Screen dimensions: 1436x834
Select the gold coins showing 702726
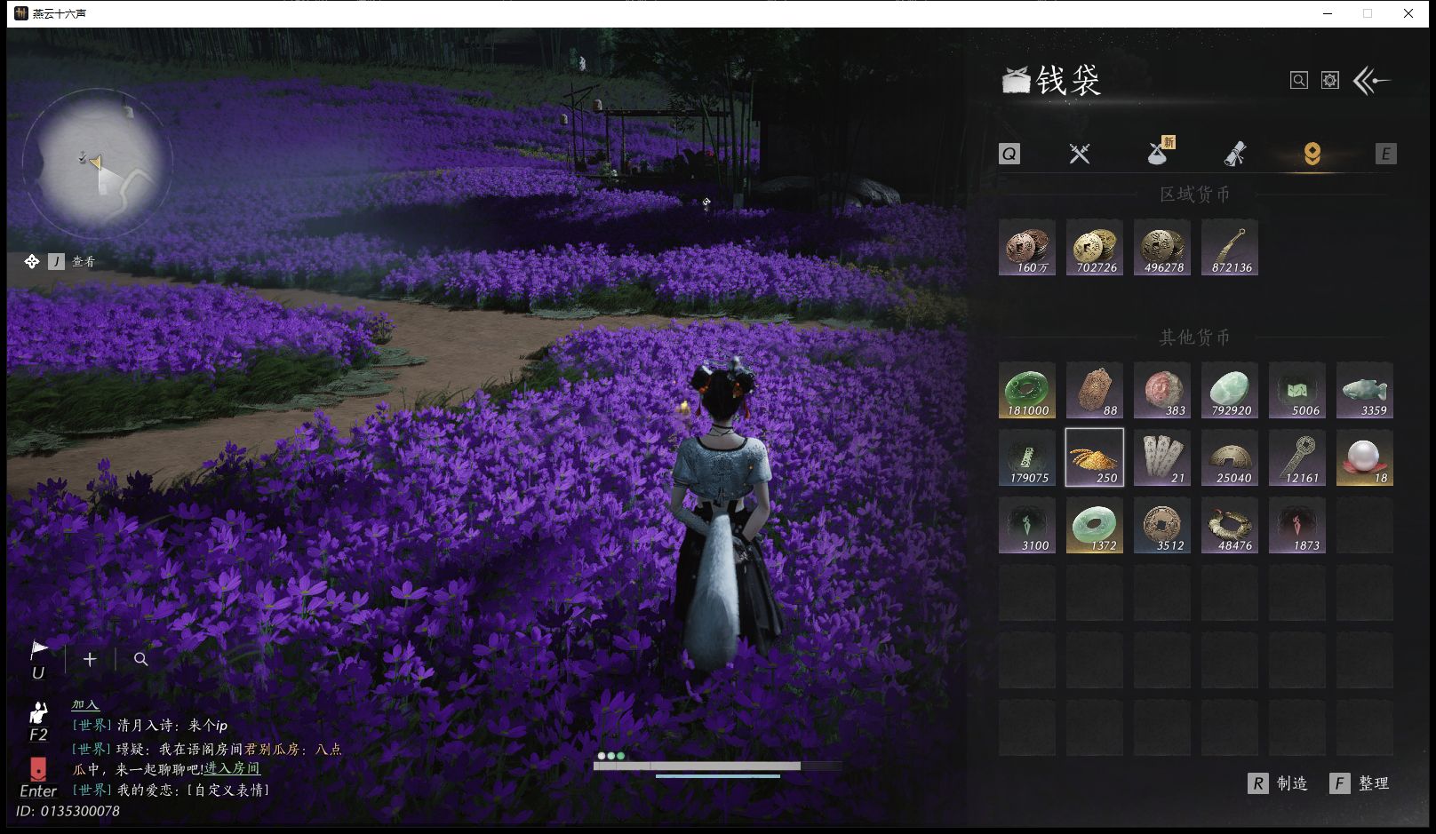tap(1095, 247)
